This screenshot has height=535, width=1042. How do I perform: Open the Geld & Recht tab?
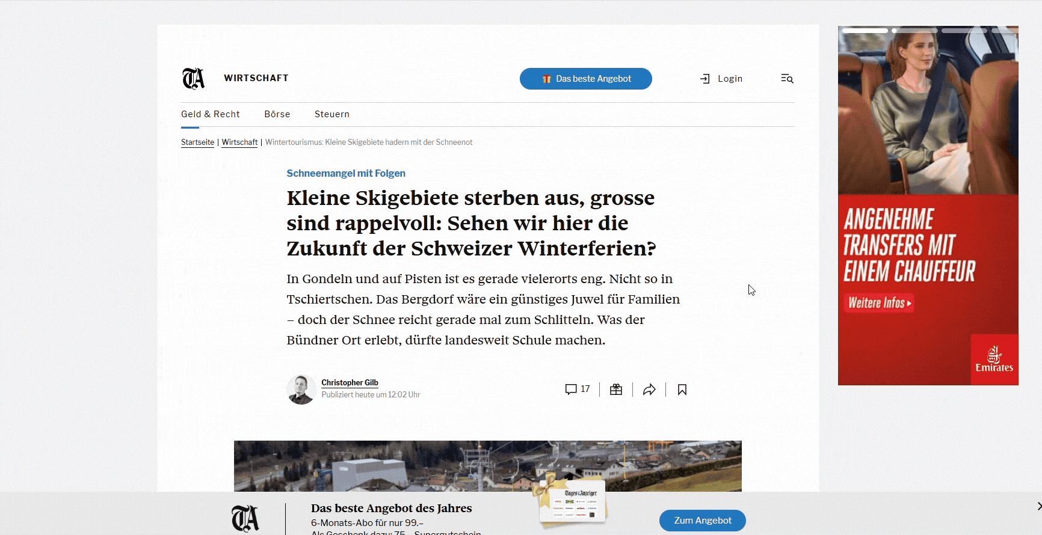[x=210, y=114]
